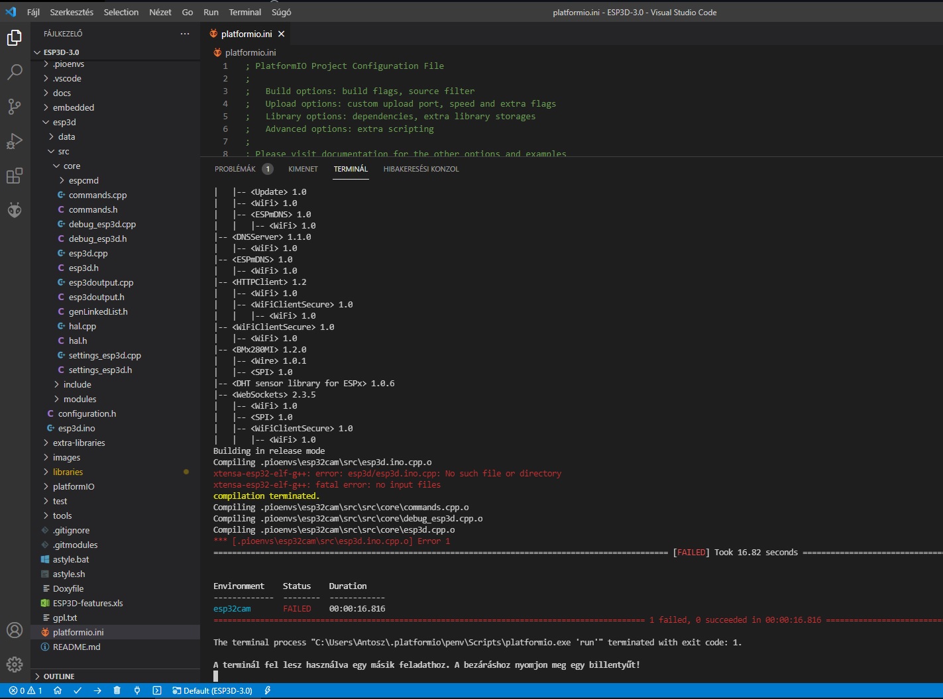Open the Search activity bar icon
Viewport: 943px width, 699px height.
[15, 72]
